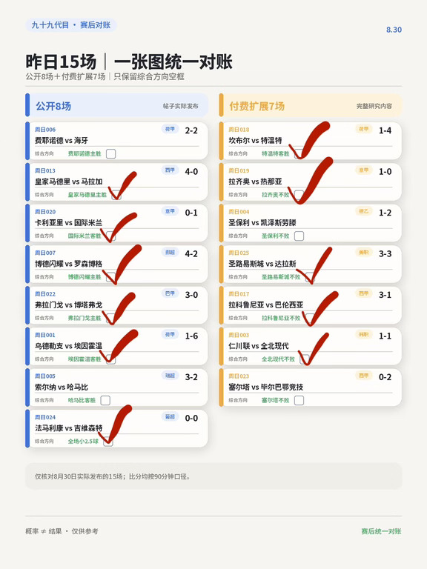Click the 荷甲 tag on 乌德勒支 card
The height and width of the screenshot is (569, 427).
170,334
